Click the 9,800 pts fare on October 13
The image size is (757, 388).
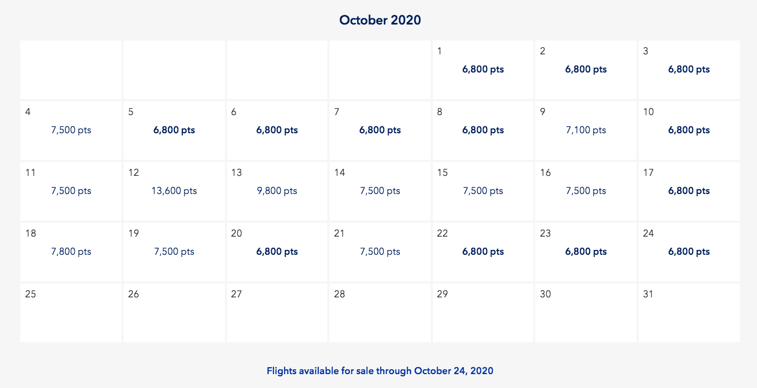277,191
